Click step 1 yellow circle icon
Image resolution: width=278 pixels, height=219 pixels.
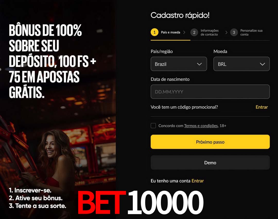[154, 32]
